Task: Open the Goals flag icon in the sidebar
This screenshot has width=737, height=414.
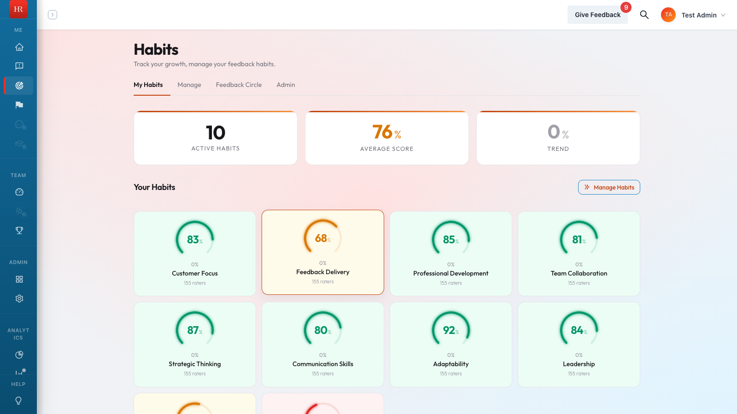Action: [18, 105]
